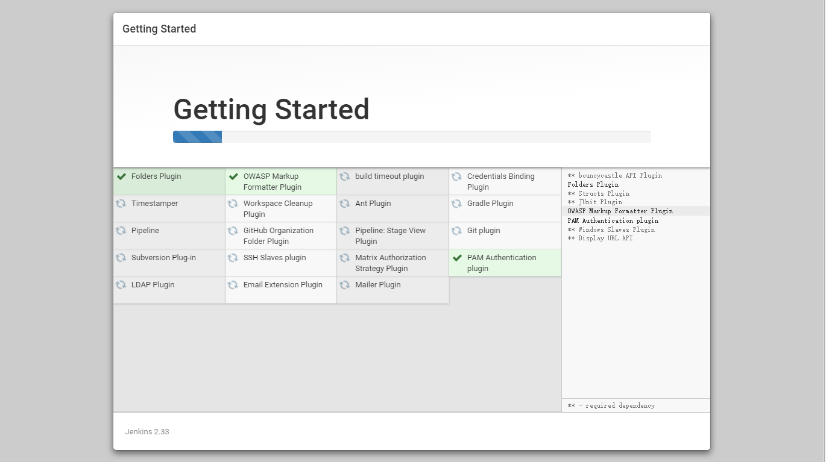Screen dimensions: 826x462
Task: Click the pending sync icon beside Credentials Binding Plugin
Action: click(x=457, y=176)
